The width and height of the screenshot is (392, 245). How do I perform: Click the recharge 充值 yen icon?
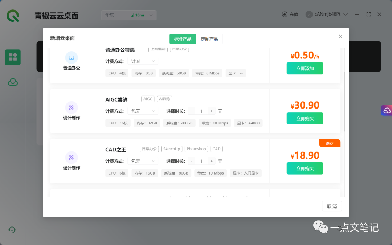285,15
